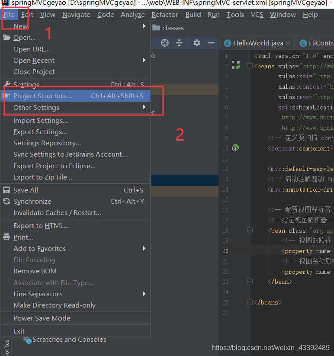Image resolution: width=334 pixels, height=356 pixels.
Task: Choose Invalidate Caches / Restart...
Action: [x=75, y=213]
